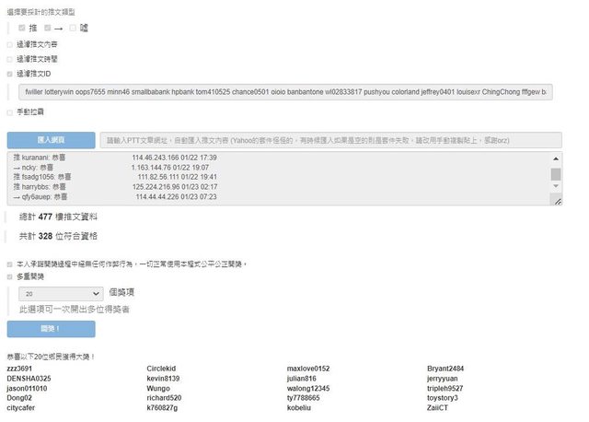Click inside the imported comments text area
This screenshot has height=422, width=589.
click(x=276, y=179)
